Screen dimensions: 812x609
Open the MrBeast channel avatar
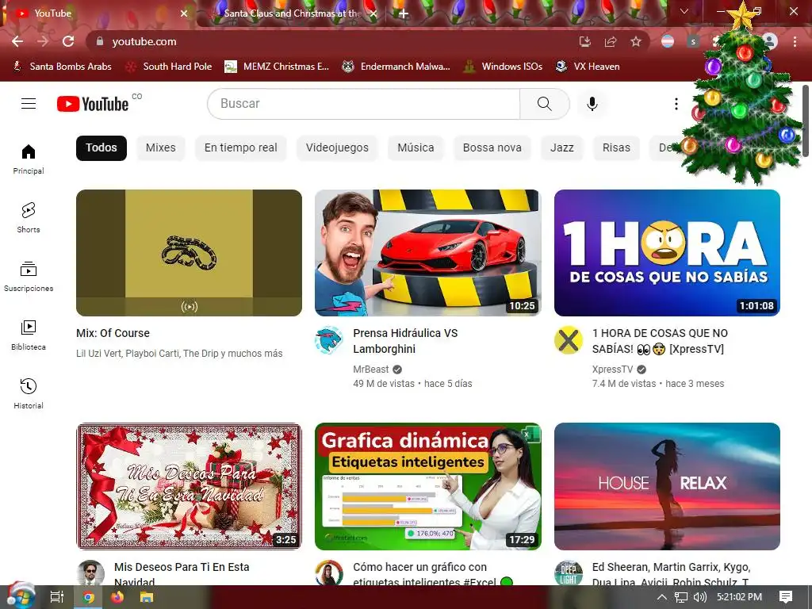point(329,340)
